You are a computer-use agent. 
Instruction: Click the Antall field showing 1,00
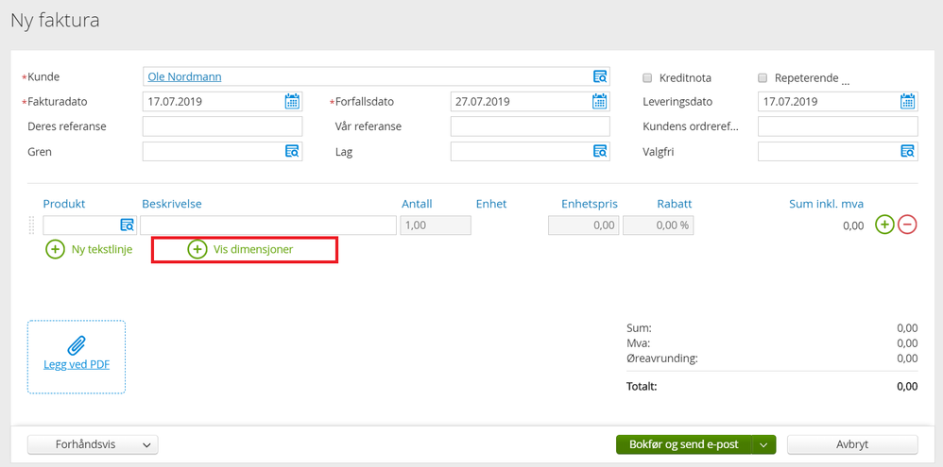point(436,225)
